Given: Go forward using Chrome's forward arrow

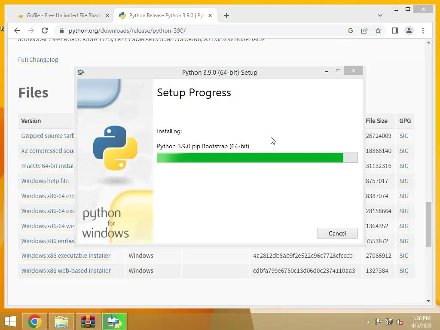Looking at the screenshot, I should point(31,31).
